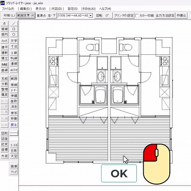Viewport: 191px width, 191px height.
Task: Select the 中心線 (center line) tool
Action: tap(14, 58)
